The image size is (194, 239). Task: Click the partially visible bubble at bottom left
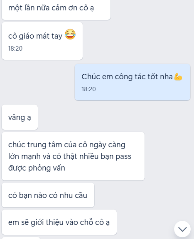point(21,238)
